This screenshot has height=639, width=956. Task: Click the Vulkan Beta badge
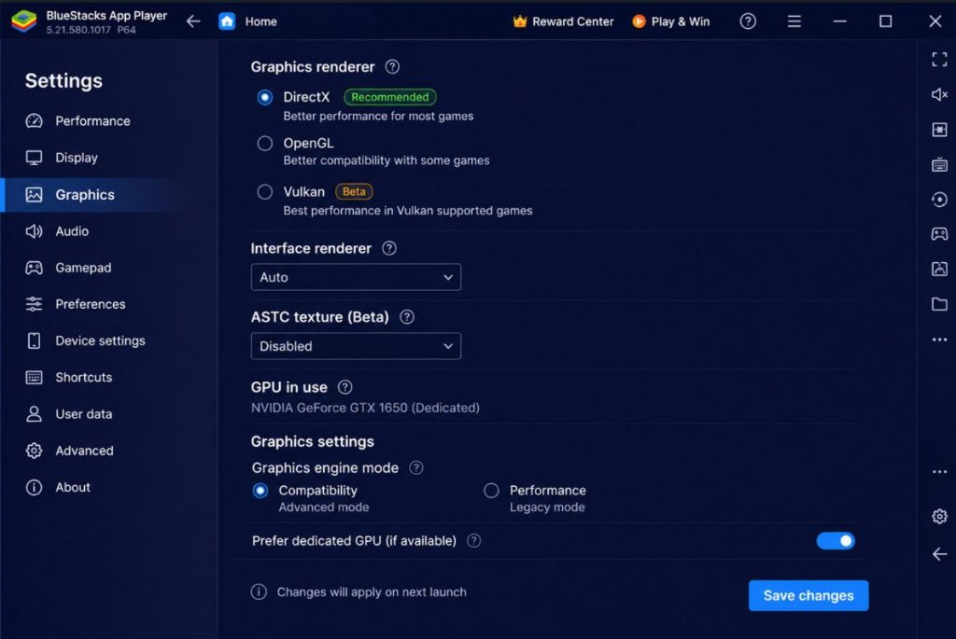(354, 192)
